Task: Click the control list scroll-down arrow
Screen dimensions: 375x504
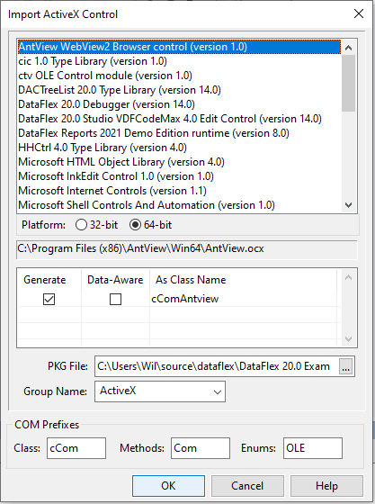Action: click(x=348, y=205)
